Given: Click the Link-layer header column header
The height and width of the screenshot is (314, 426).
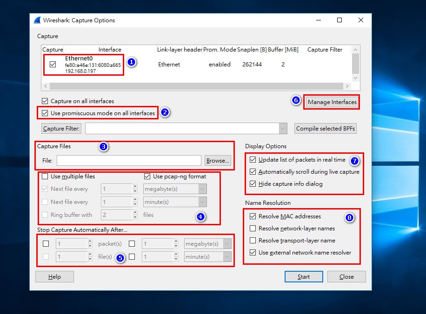Looking at the screenshot, I should [x=180, y=50].
